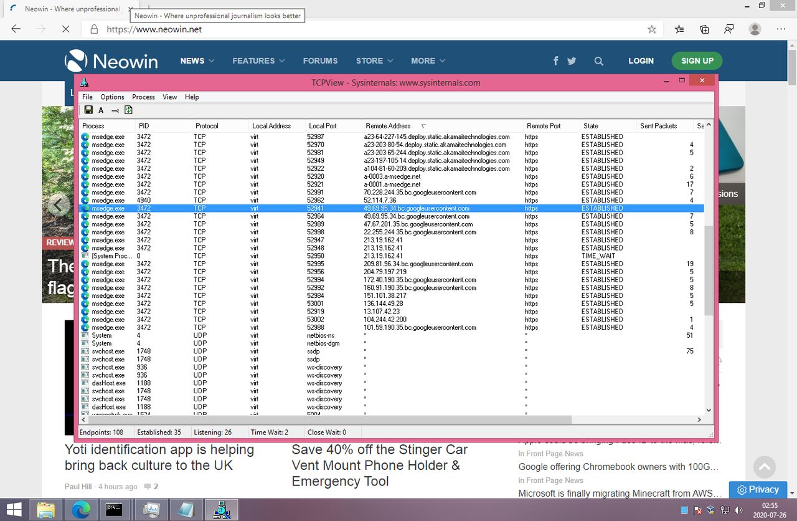
Task: Click the 'A' resolve addresses toolbar icon
Action: [x=101, y=110]
